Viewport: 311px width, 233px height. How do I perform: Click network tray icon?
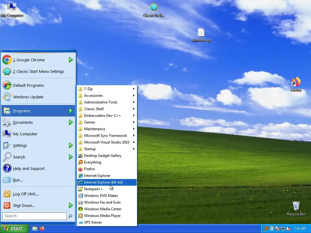point(283,229)
